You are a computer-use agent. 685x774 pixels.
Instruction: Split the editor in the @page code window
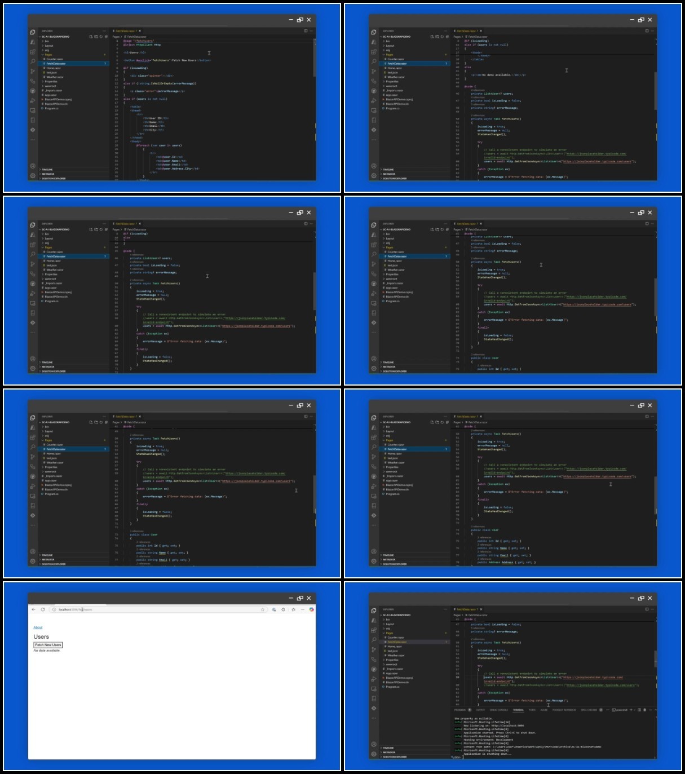pyautogui.click(x=306, y=31)
